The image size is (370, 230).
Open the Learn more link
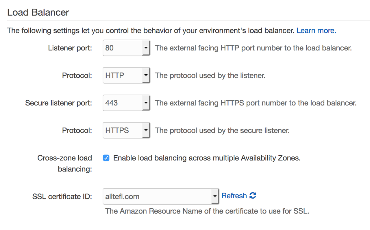point(316,31)
